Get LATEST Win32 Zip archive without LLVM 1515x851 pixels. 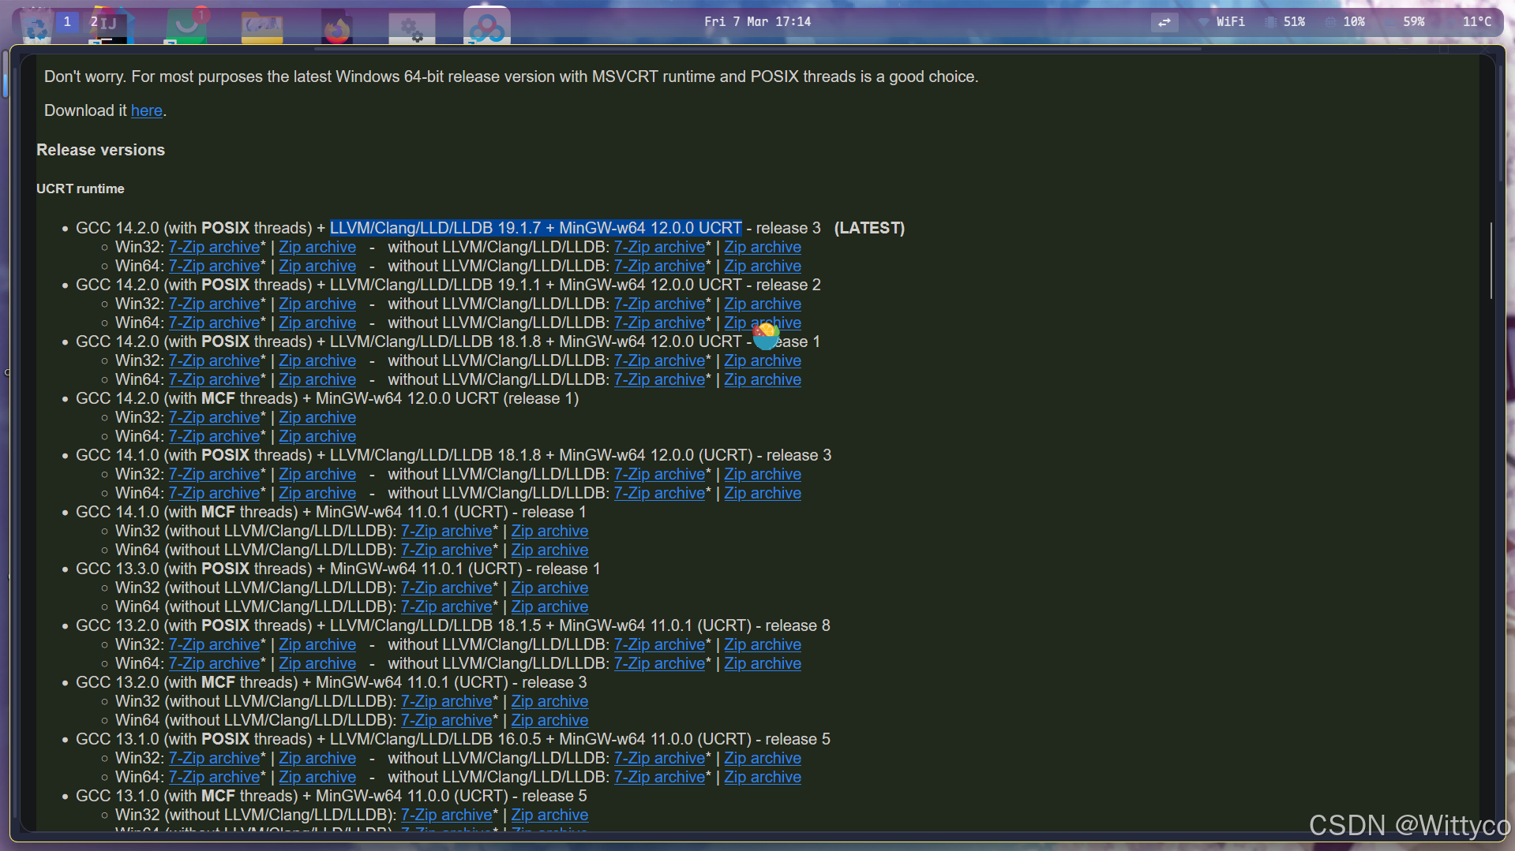[763, 247]
